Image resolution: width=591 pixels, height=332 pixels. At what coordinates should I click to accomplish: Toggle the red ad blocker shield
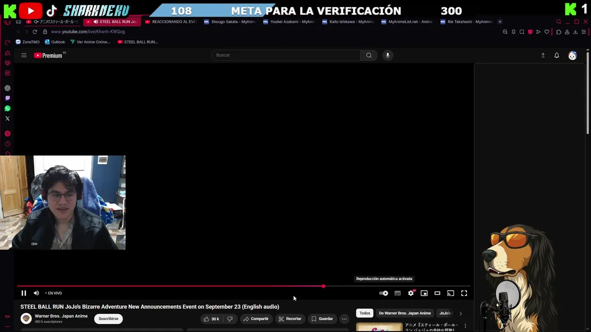click(530, 32)
